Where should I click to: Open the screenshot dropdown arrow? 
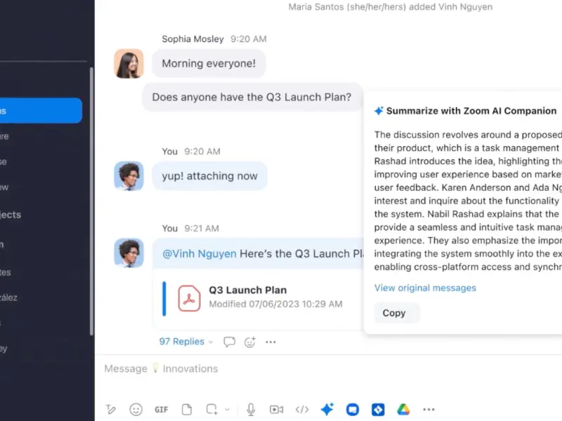[227, 409]
